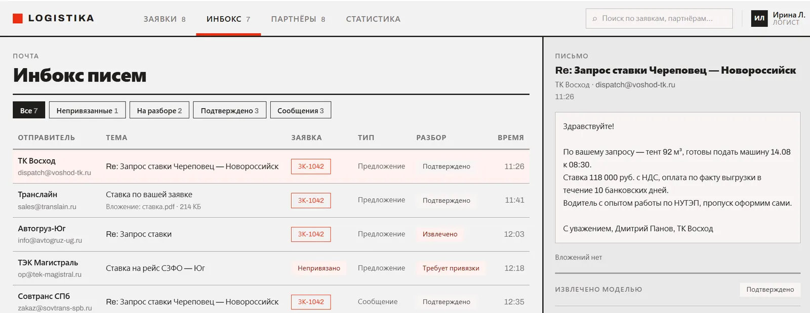Click the email op@tek-magistral.ru

pyautogui.click(x=50, y=275)
